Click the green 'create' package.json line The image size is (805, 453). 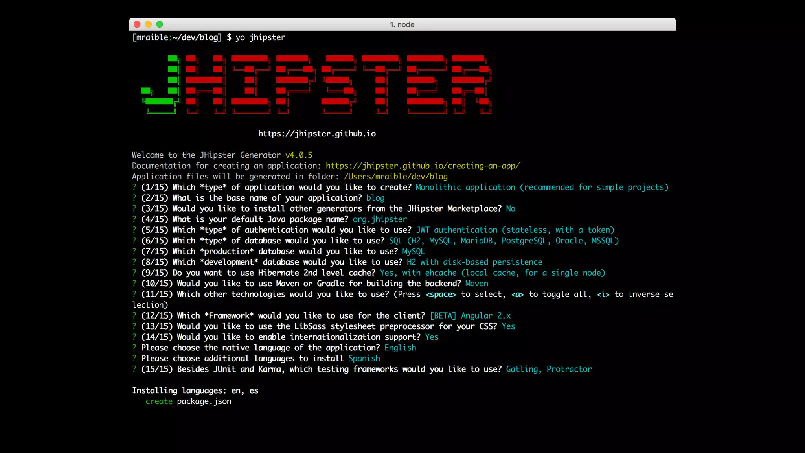(x=159, y=401)
